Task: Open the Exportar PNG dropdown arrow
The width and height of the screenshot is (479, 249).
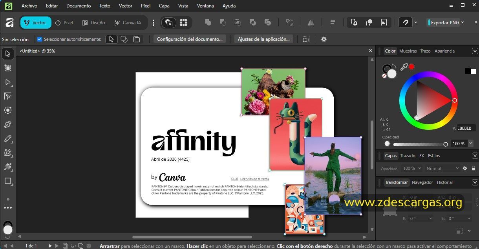Action: (x=463, y=23)
